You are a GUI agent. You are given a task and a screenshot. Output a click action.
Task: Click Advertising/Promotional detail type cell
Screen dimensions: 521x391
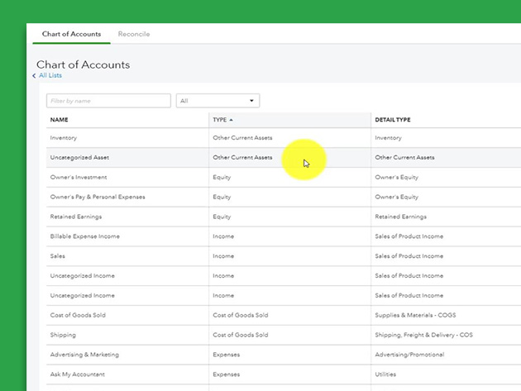[x=409, y=355]
